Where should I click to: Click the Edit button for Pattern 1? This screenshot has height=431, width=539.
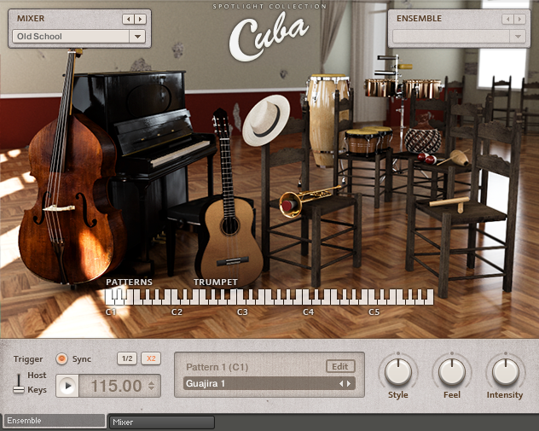pyautogui.click(x=339, y=366)
